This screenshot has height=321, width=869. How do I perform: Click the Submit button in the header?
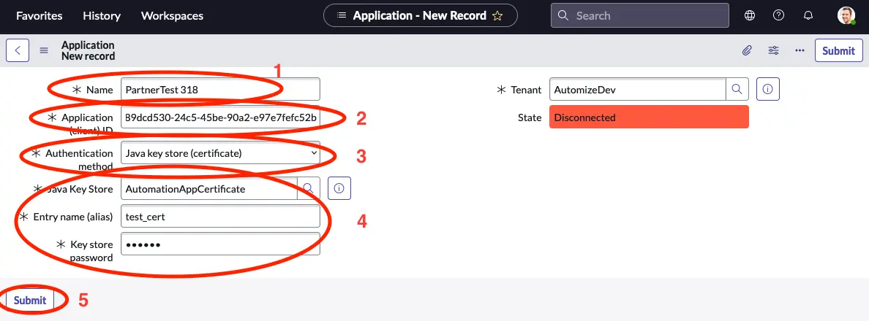click(x=838, y=51)
